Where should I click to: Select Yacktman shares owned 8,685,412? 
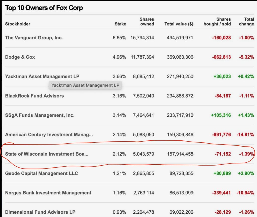tap(143, 76)
